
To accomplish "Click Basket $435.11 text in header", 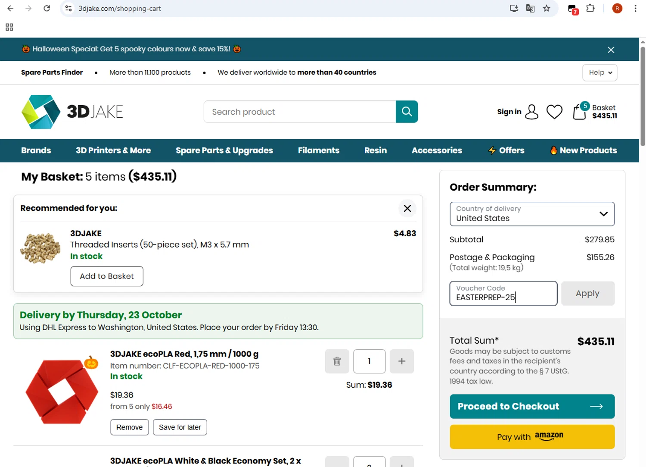I will coord(604,112).
